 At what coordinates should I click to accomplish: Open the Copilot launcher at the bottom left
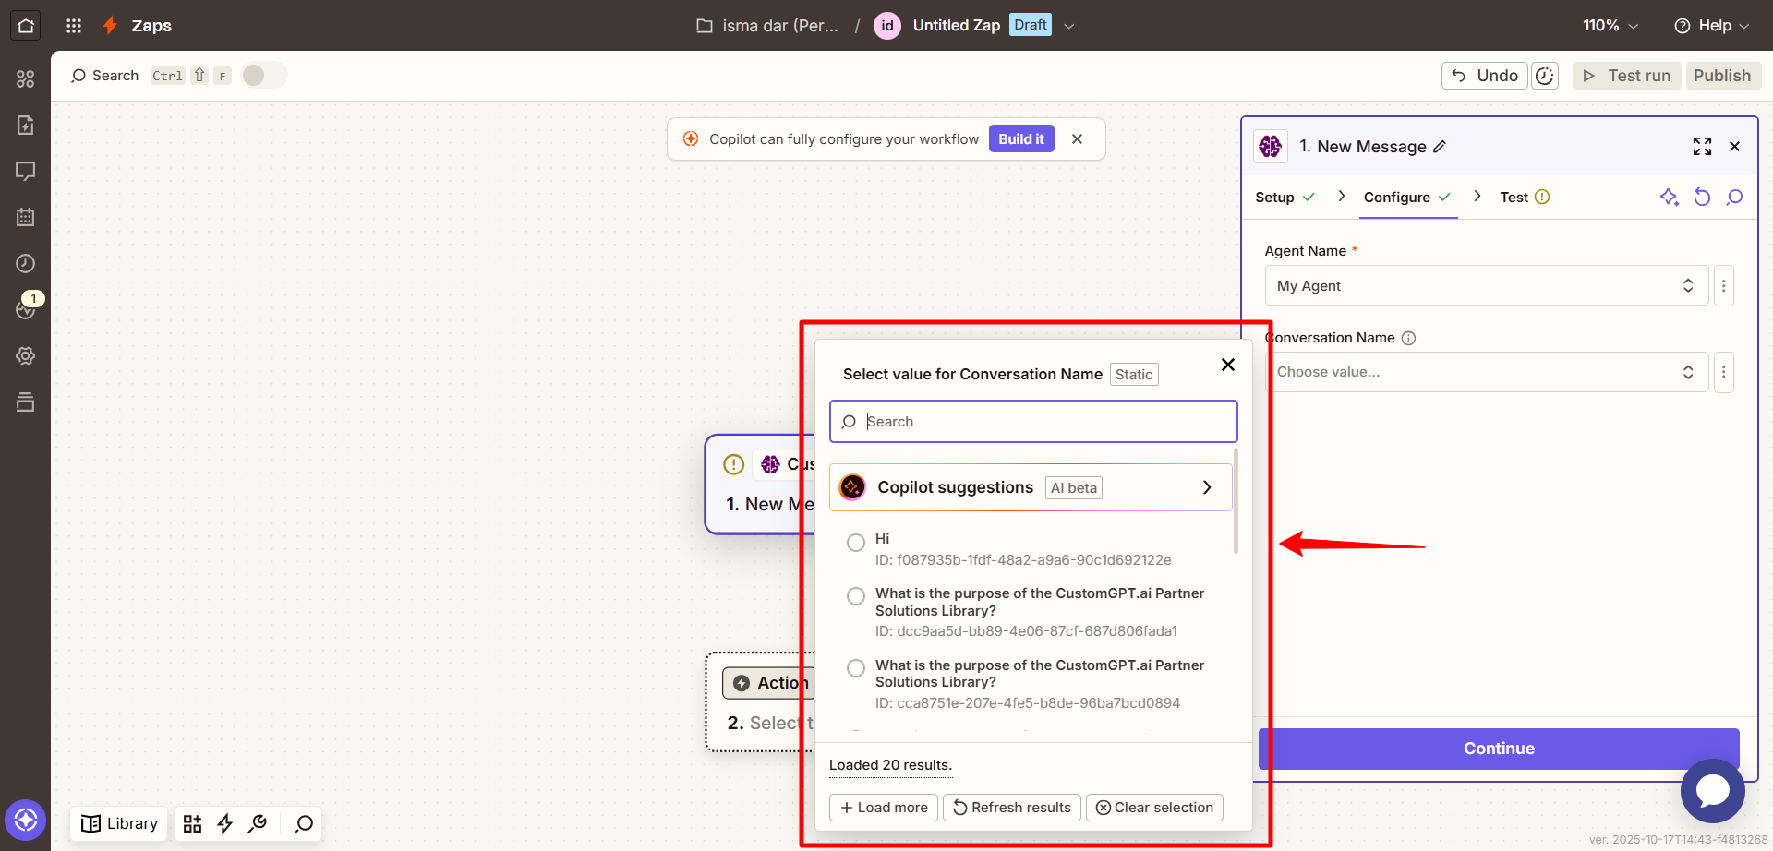coord(25,820)
